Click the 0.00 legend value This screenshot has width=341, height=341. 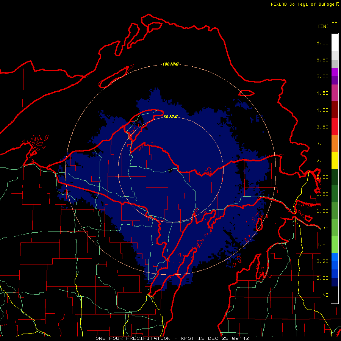tap(322, 278)
